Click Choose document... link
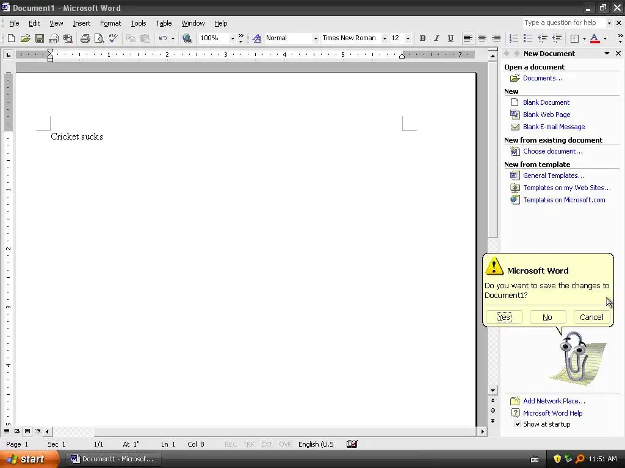Viewport: 625px width, 468px height. click(552, 151)
